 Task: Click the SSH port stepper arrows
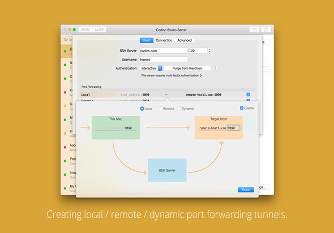click(x=209, y=51)
